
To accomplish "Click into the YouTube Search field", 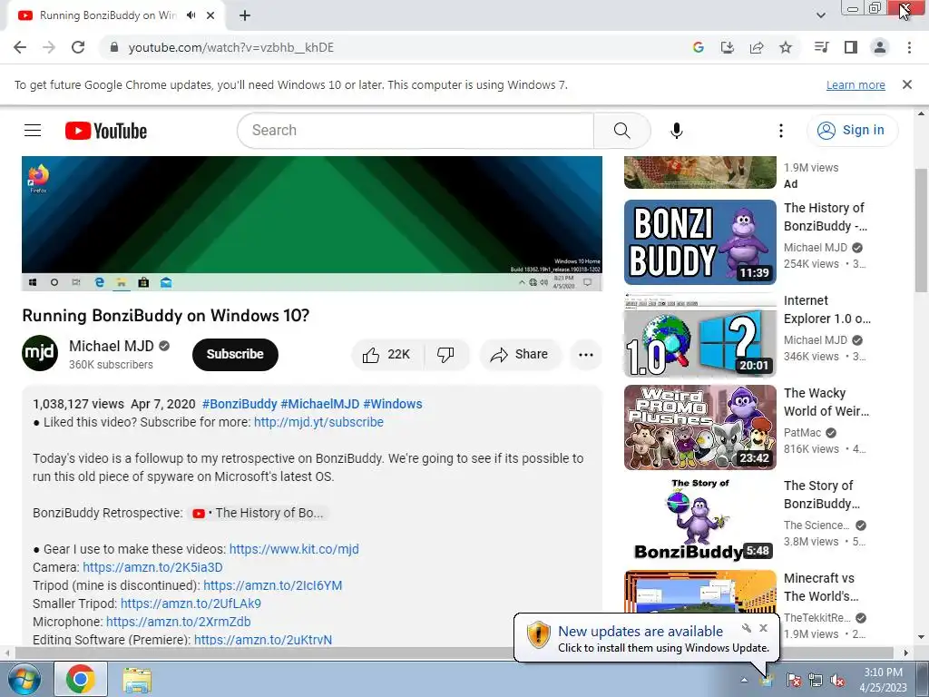I will pyautogui.click(x=416, y=131).
